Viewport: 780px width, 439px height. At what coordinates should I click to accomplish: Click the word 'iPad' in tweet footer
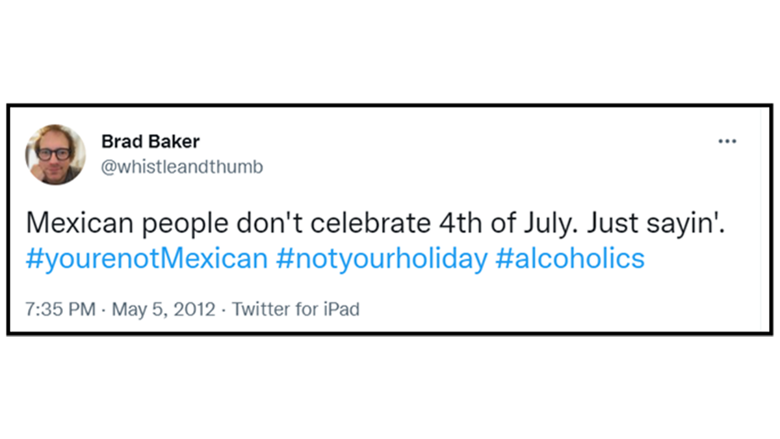tap(341, 308)
